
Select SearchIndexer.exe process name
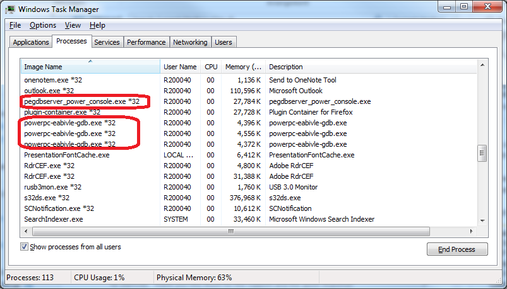(53, 219)
